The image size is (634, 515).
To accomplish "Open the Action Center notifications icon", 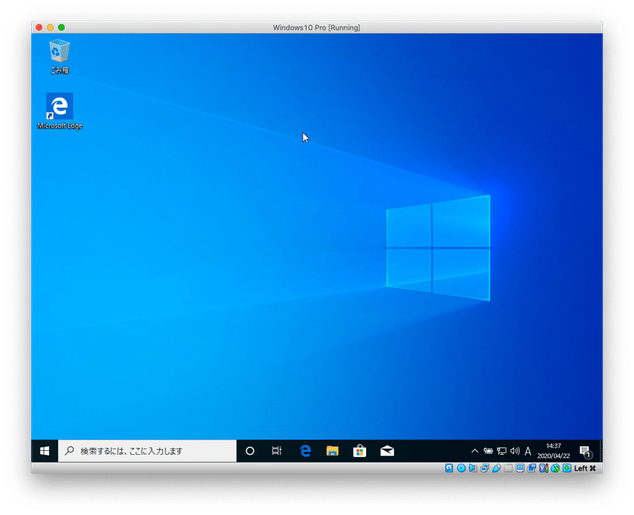I will click(x=586, y=452).
